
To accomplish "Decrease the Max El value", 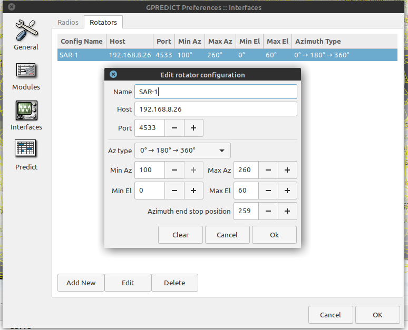I will click(268, 191).
